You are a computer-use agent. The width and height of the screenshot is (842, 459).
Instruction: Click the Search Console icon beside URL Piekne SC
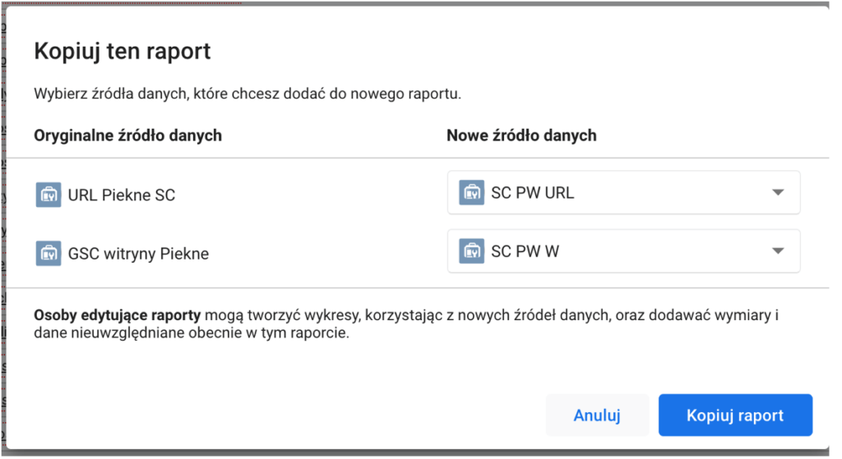(x=49, y=195)
